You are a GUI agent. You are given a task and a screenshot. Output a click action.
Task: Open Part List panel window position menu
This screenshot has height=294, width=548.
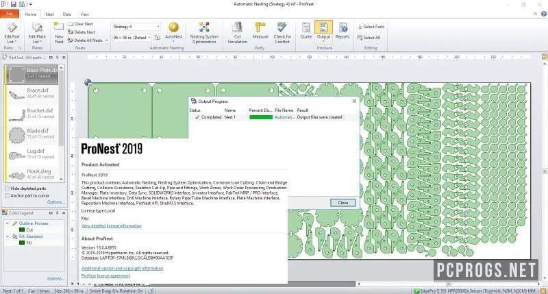(x=51, y=58)
